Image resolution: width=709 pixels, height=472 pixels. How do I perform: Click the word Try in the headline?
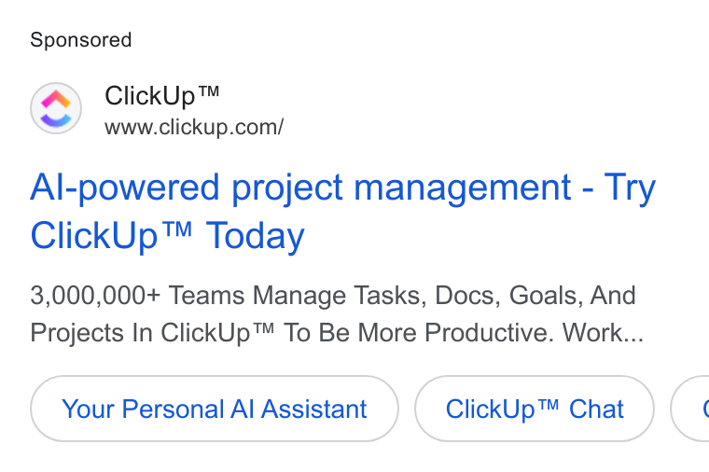click(x=630, y=187)
